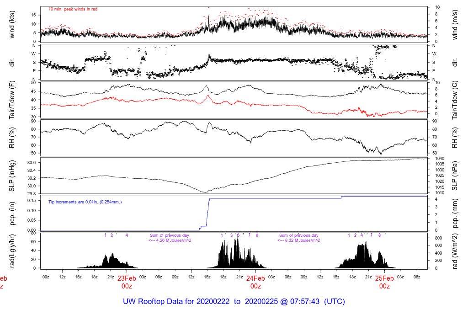Click the 'Tair/Tdew (C)' axis label
This screenshot has width=468, height=320.
click(x=455, y=100)
